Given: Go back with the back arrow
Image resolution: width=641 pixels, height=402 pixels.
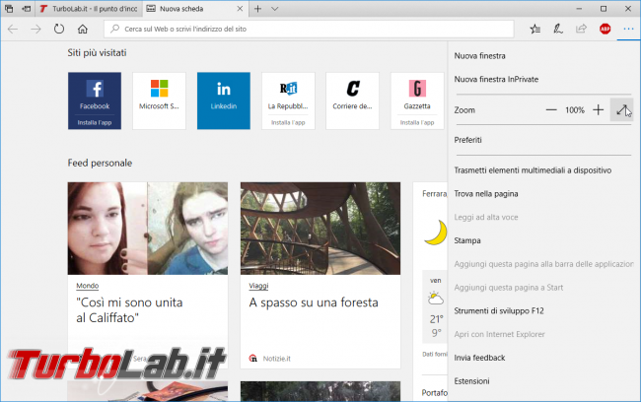Looking at the screenshot, I should coord(13,29).
